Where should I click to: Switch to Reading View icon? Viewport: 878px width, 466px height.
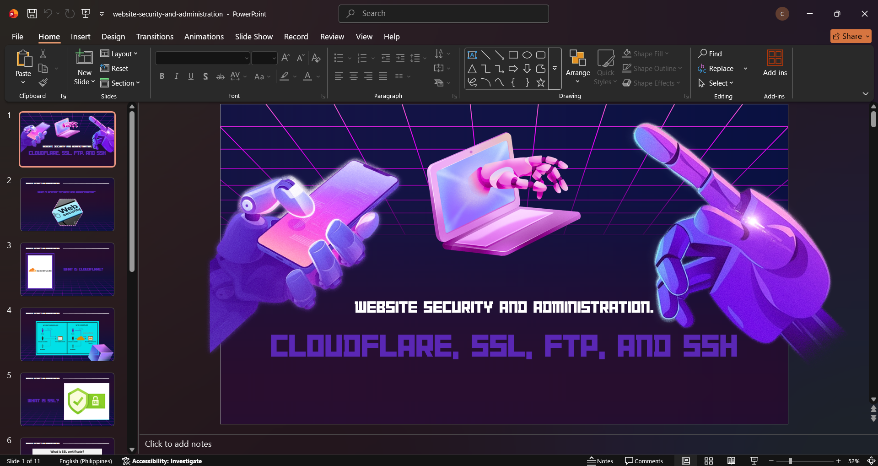732,461
